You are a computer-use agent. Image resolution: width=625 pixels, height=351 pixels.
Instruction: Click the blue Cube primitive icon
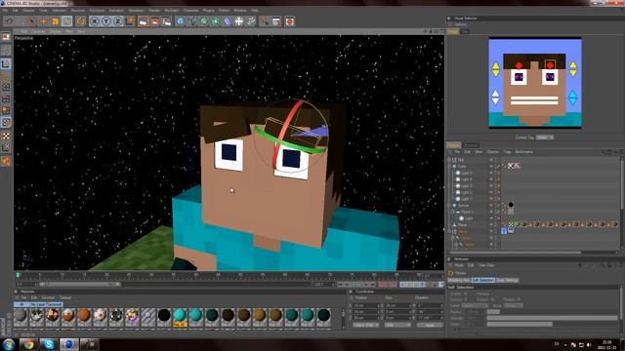click(x=180, y=21)
